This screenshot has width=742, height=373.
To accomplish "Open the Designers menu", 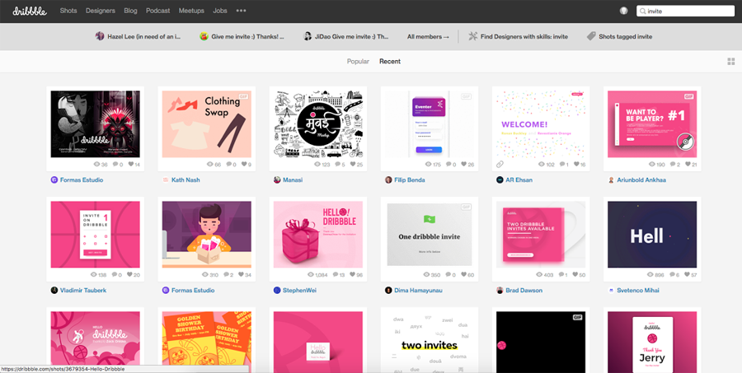I will tap(100, 11).
